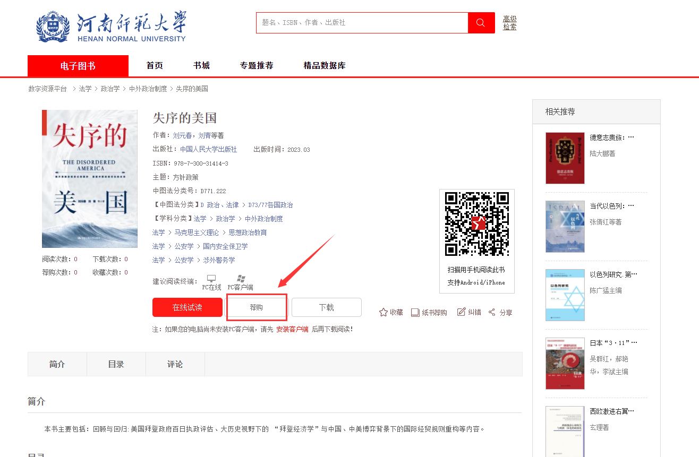
Task: Click the 纠错 error correction pencil icon
Action: point(461,312)
